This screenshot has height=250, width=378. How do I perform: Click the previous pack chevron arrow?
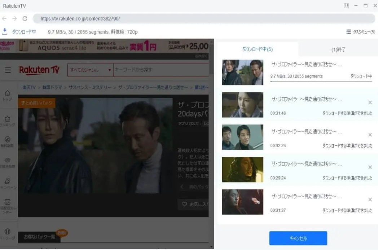click(182, 187)
